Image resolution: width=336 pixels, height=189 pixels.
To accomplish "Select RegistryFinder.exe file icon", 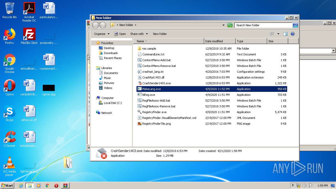I will point(140,112).
